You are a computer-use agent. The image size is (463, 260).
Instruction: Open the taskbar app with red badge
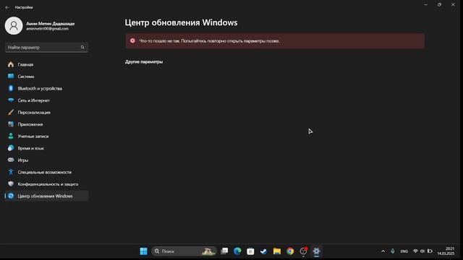(x=303, y=251)
